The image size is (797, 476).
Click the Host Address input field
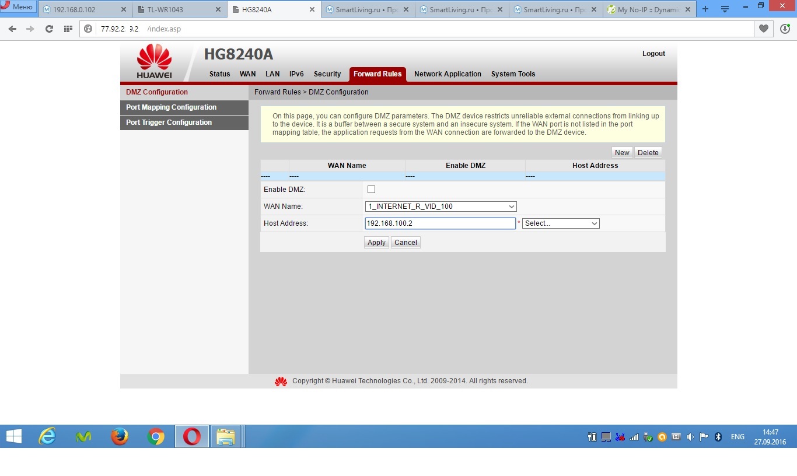pos(440,223)
